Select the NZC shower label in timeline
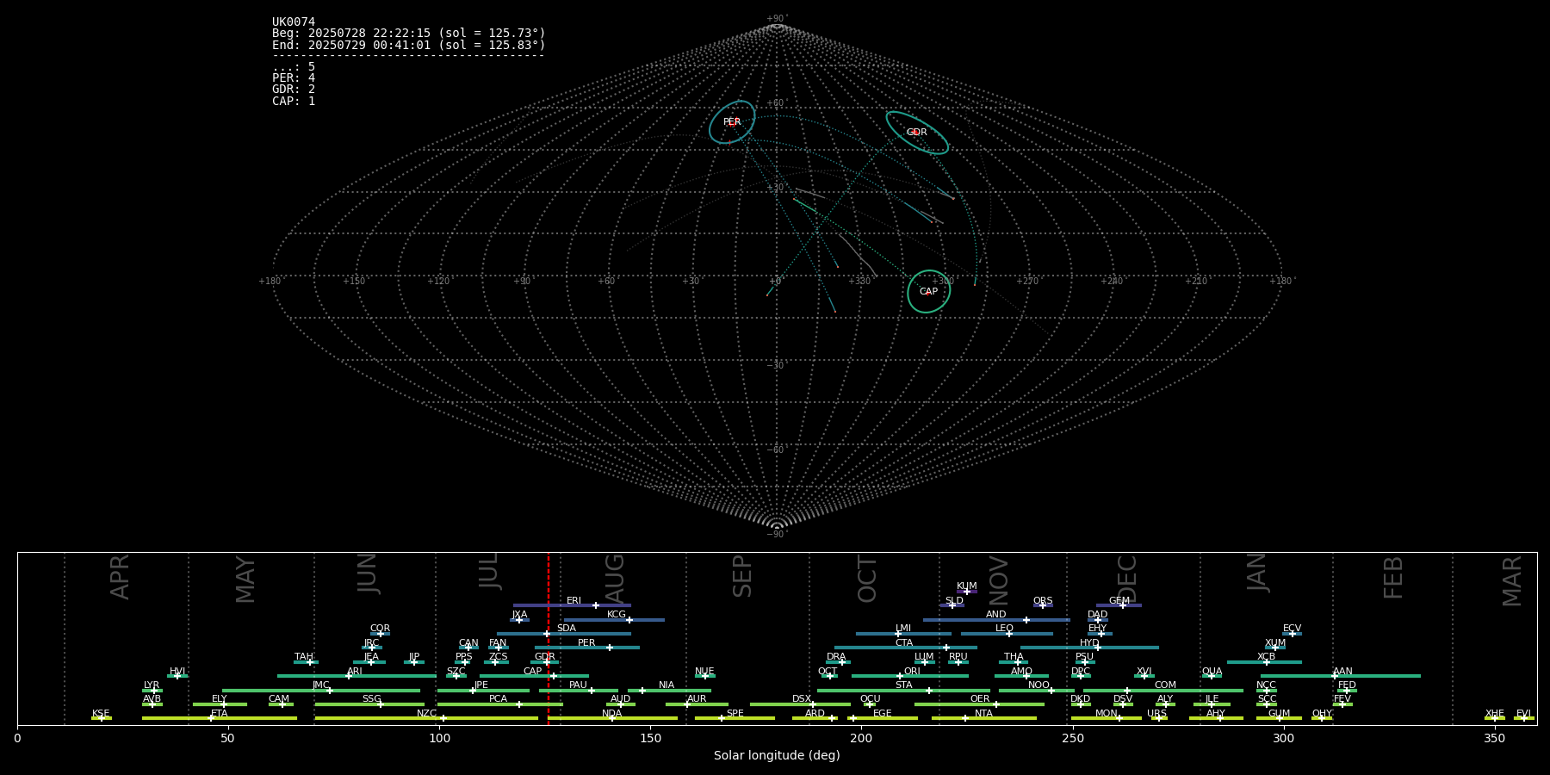Screen dimensions: 1550x775 (x=426, y=714)
